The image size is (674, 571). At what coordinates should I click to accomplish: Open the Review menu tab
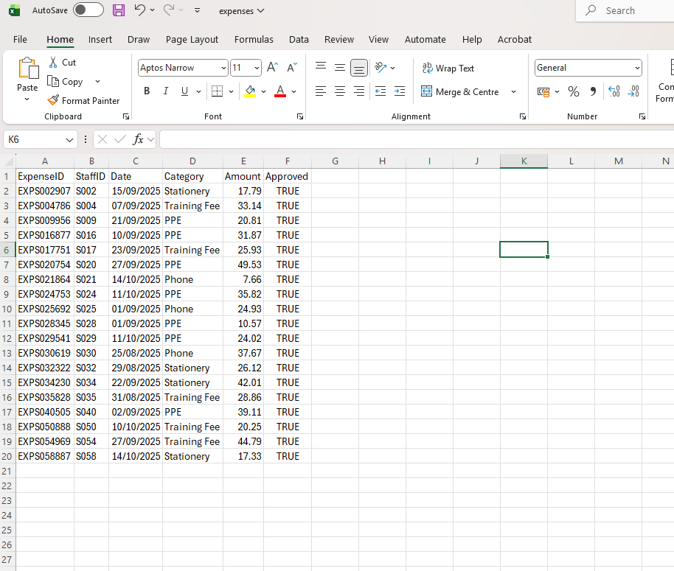click(338, 40)
